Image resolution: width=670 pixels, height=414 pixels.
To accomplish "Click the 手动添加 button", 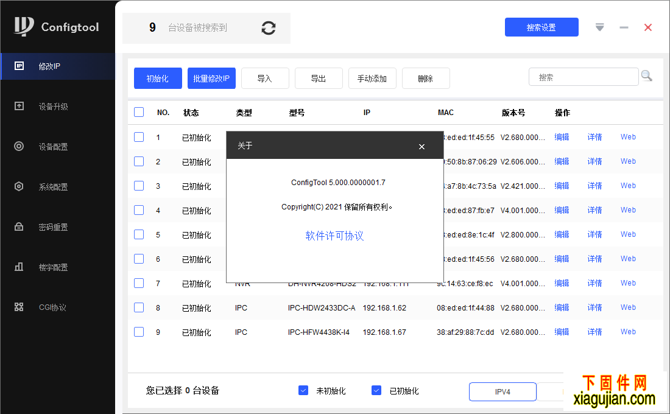I will 372,78.
